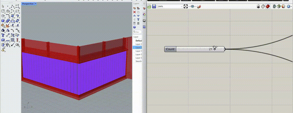Click the layers list lines icon
The height and width of the screenshot is (113, 293).
[138, 23]
